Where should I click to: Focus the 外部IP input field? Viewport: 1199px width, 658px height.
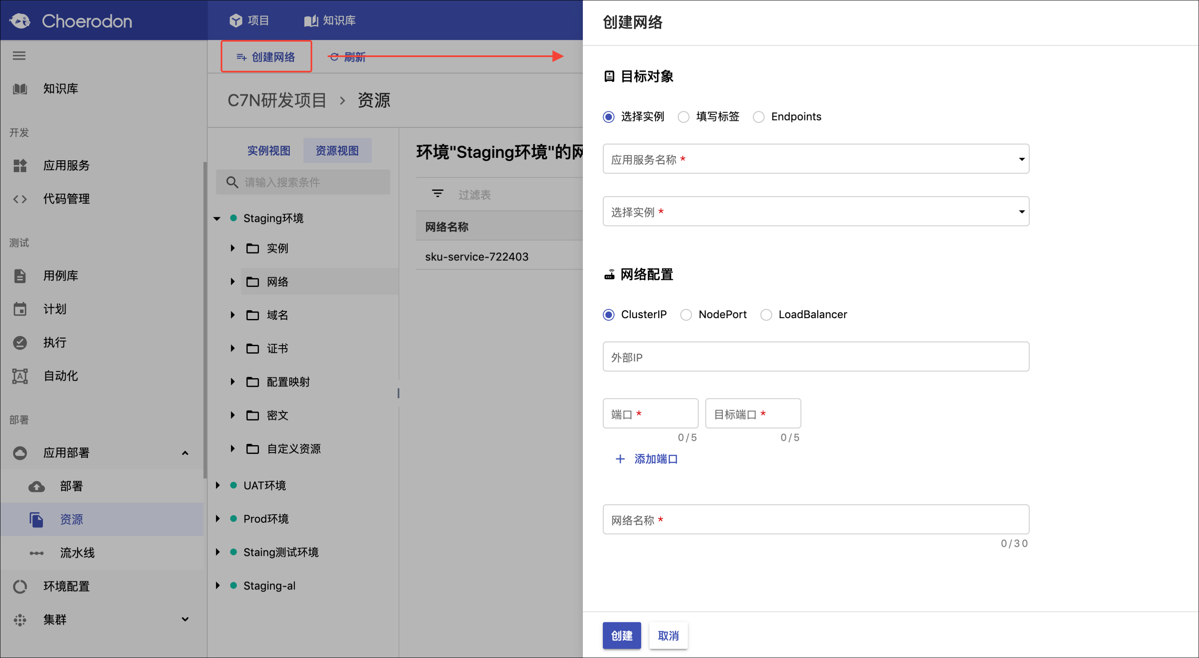click(x=816, y=357)
